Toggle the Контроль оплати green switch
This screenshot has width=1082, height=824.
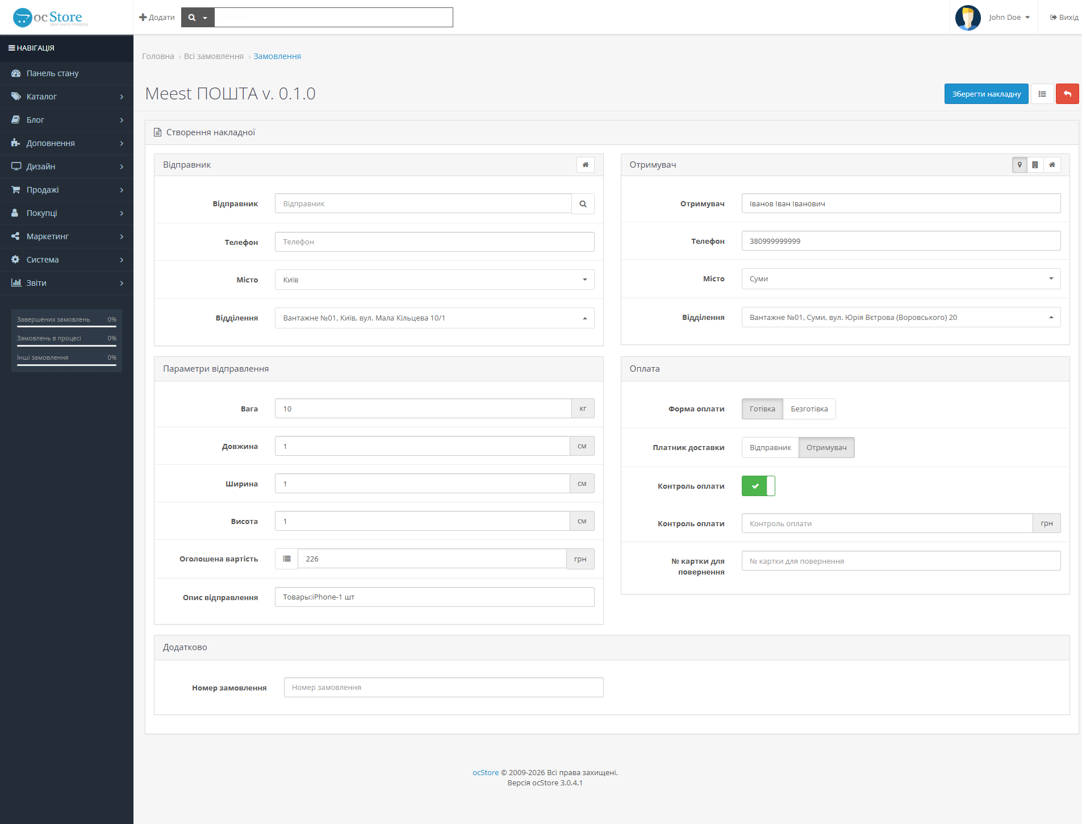(x=758, y=486)
